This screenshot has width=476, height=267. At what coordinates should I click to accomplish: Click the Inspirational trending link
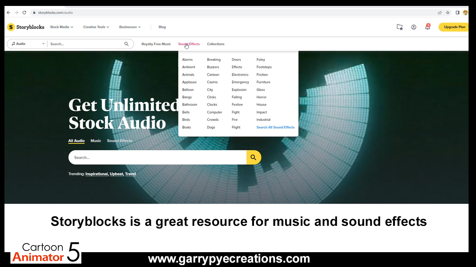coord(97,174)
